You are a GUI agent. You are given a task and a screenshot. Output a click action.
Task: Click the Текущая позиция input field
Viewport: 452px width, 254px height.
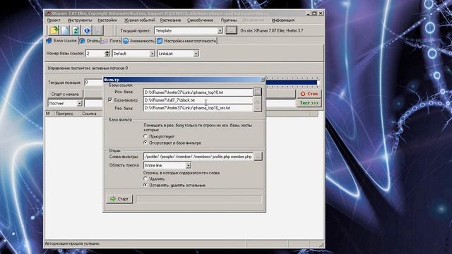click(x=94, y=83)
